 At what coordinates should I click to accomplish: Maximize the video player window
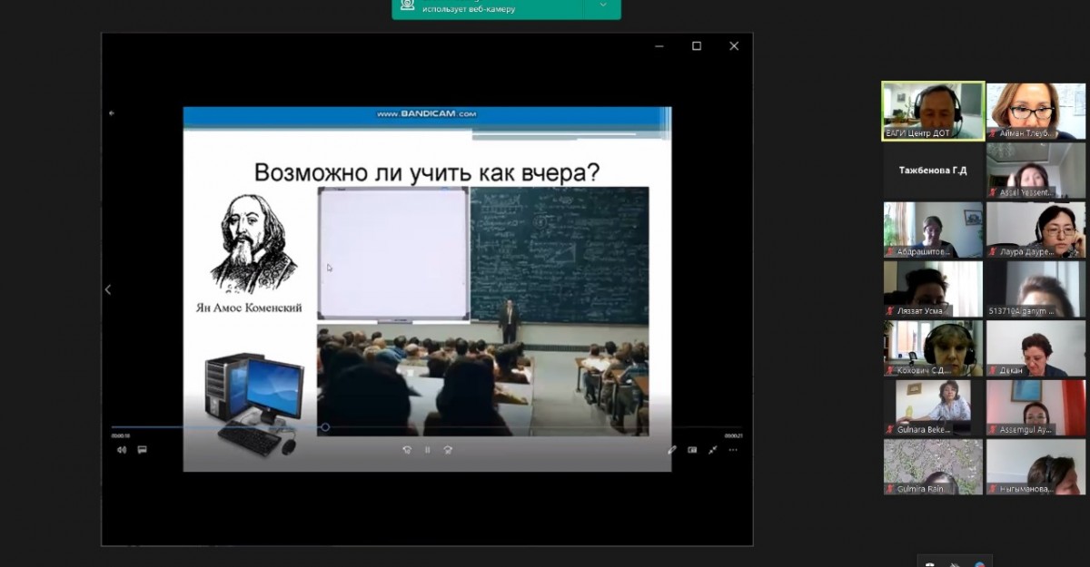(x=697, y=46)
